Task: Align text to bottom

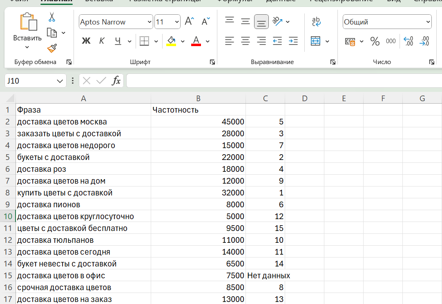Action: pyautogui.click(x=261, y=22)
